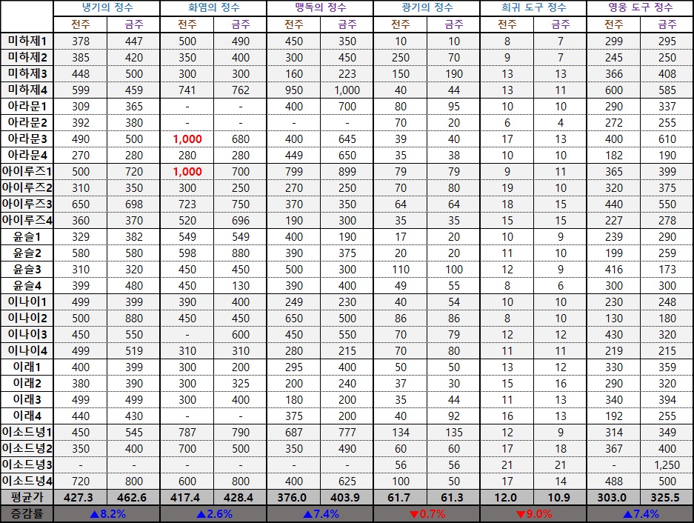Select the 광기의 정수 header cell
This screenshot has height=523, width=694.
coord(427,8)
